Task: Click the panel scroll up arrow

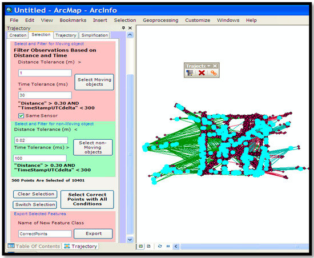Action: tap(130, 35)
